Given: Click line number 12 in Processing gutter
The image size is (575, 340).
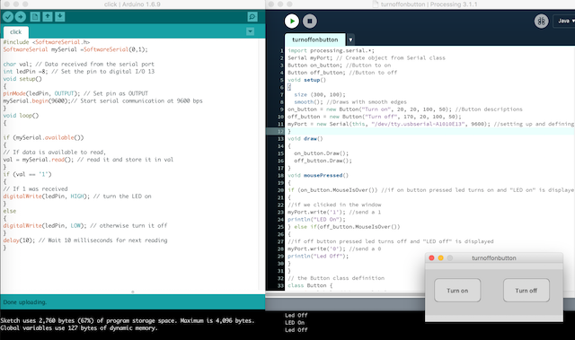Looking at the screenshot, I should tap(280, 131).
